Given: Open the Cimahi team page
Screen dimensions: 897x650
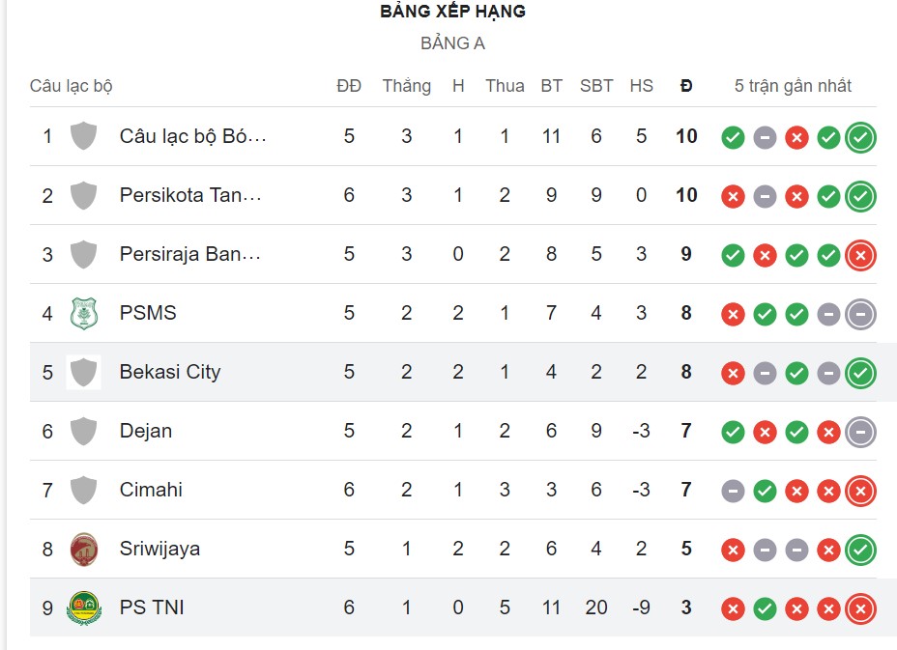Looking at the screenshot, I should 152,490.
